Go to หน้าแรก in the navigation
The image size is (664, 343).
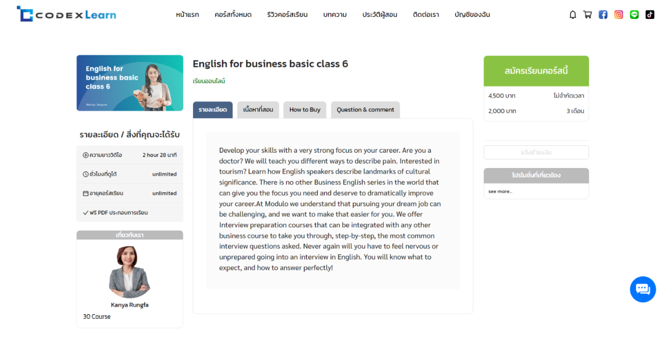tap(187, 15)
